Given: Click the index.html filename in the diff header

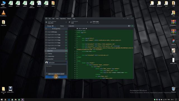Looking at the screenshot, I should (x=71, y=26).
